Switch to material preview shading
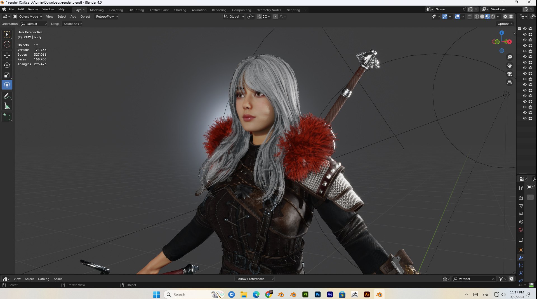The height and width of the screenshot is (299, 537). [x=487, y=17]
